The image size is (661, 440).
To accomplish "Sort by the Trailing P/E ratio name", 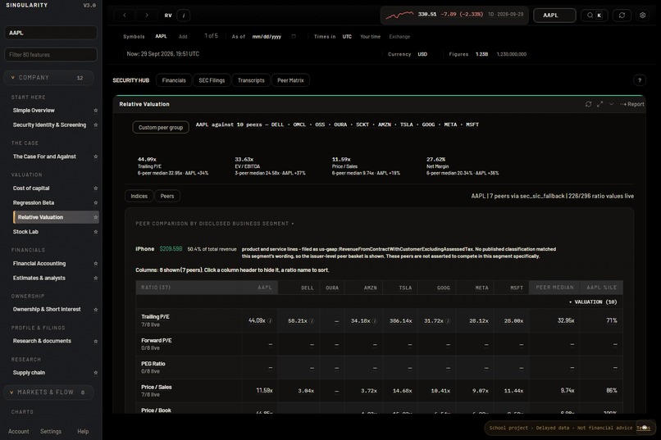I will coord(155,317).
